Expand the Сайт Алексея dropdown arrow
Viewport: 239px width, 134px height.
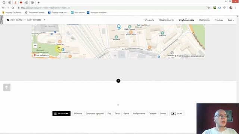click(x=44, y=20)
